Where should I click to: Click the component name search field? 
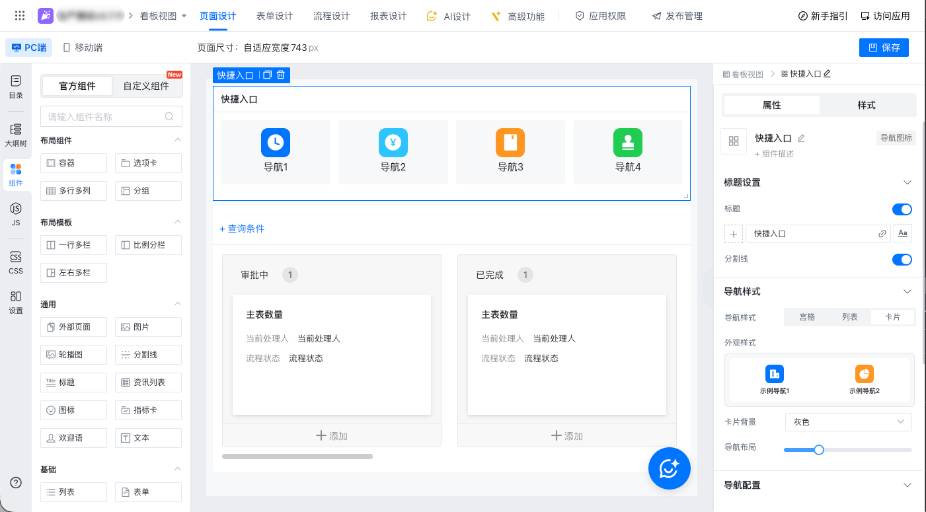point(111,117)
